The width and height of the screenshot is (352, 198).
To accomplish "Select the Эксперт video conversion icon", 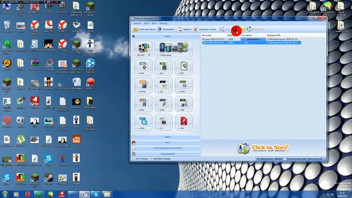I will 144,49.
